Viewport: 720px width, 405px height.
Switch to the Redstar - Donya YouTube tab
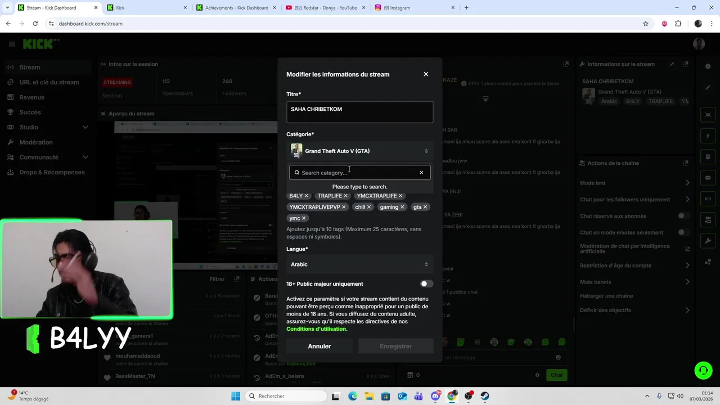pyautogui.click(x=325, y=8)
